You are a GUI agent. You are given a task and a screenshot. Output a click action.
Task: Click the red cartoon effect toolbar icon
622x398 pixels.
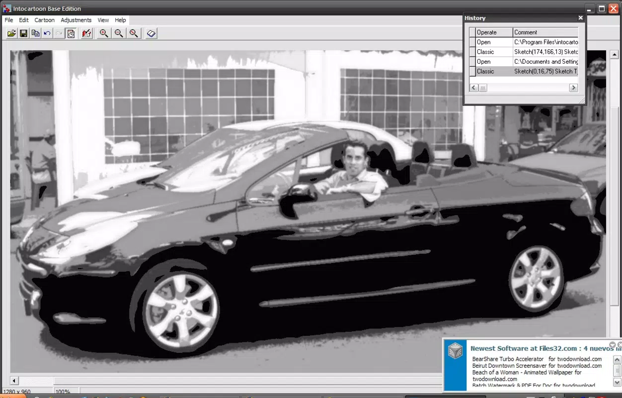87,33
